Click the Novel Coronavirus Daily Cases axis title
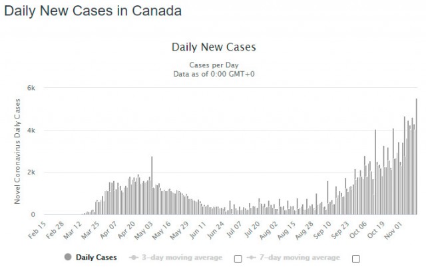The image size is (426, 267). 17,151
